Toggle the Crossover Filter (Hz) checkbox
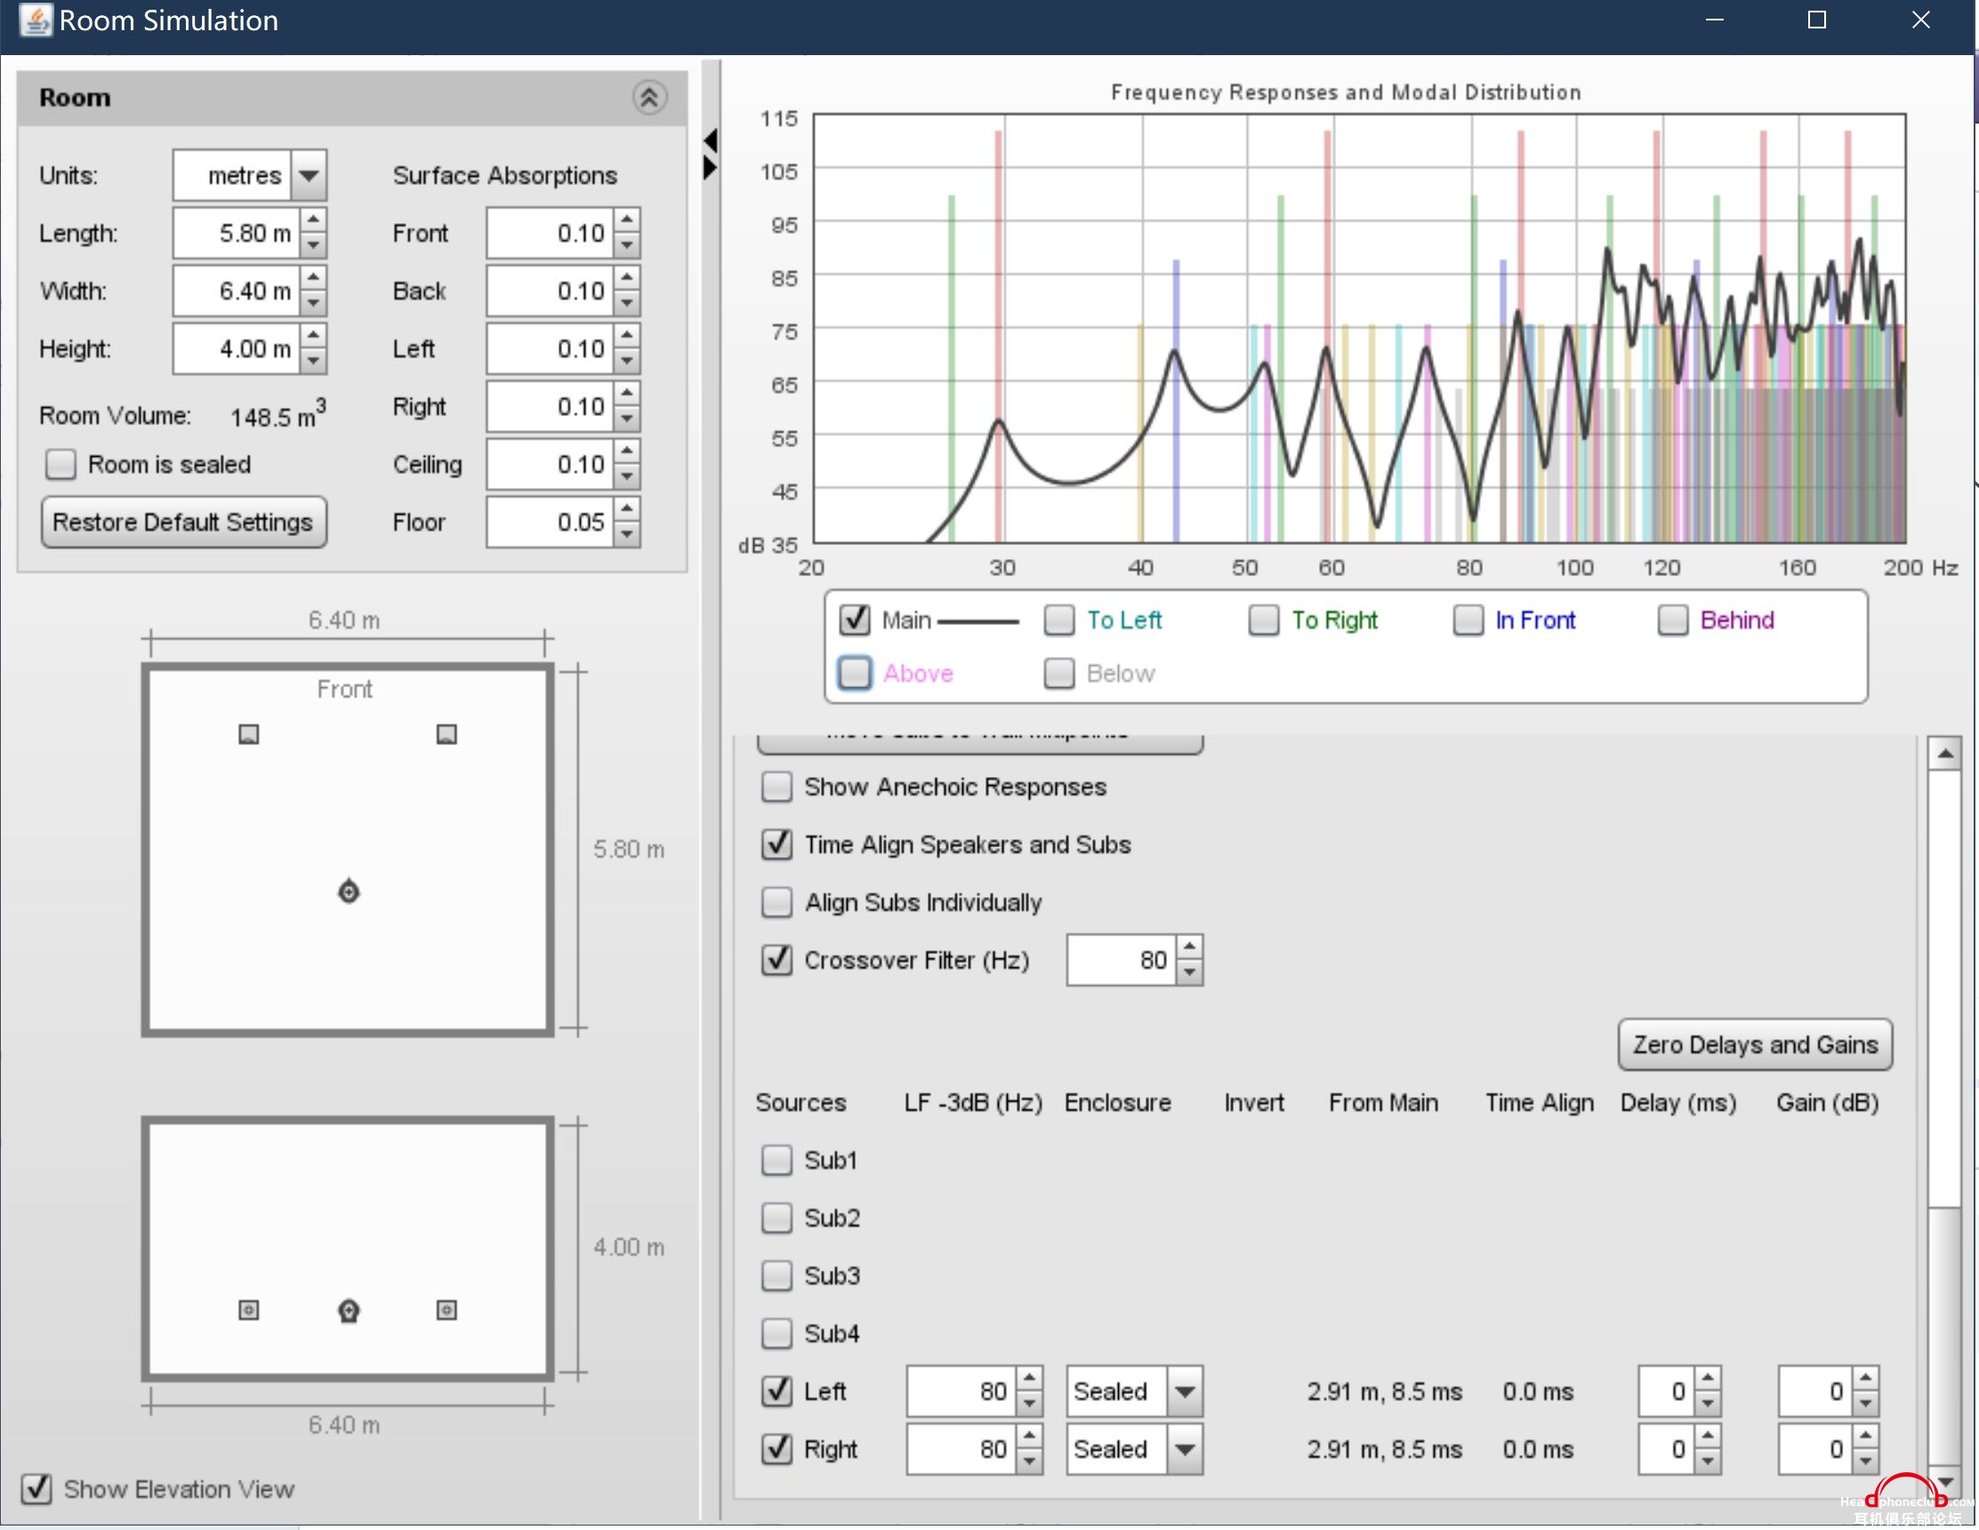 click(x=776, y=961)
